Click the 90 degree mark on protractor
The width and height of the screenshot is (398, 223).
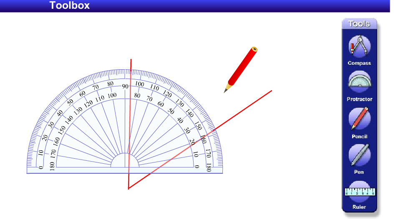coord(125,86)
